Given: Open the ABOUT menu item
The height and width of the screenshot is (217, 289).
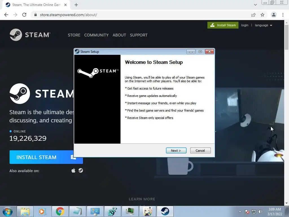Looking at the screenshot, I should (119, 35).
